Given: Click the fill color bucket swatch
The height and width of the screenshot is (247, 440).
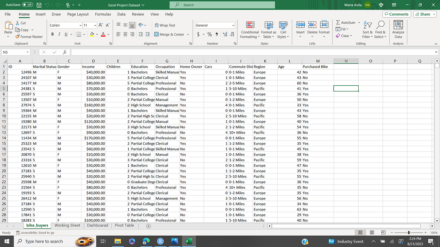Looking at the screenshot, I should (x=92, y=34).
